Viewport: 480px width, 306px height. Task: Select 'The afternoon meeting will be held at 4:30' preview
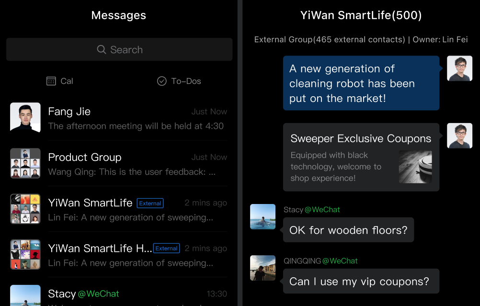(136, 126)
